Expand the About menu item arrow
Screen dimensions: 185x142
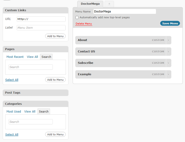pyautogui.click(x=169, y=40)
